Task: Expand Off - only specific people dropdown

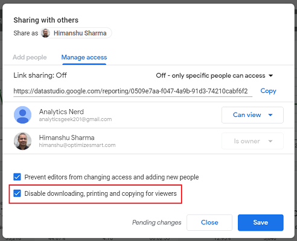Action: pyautogui.click(x=214, y=75)
